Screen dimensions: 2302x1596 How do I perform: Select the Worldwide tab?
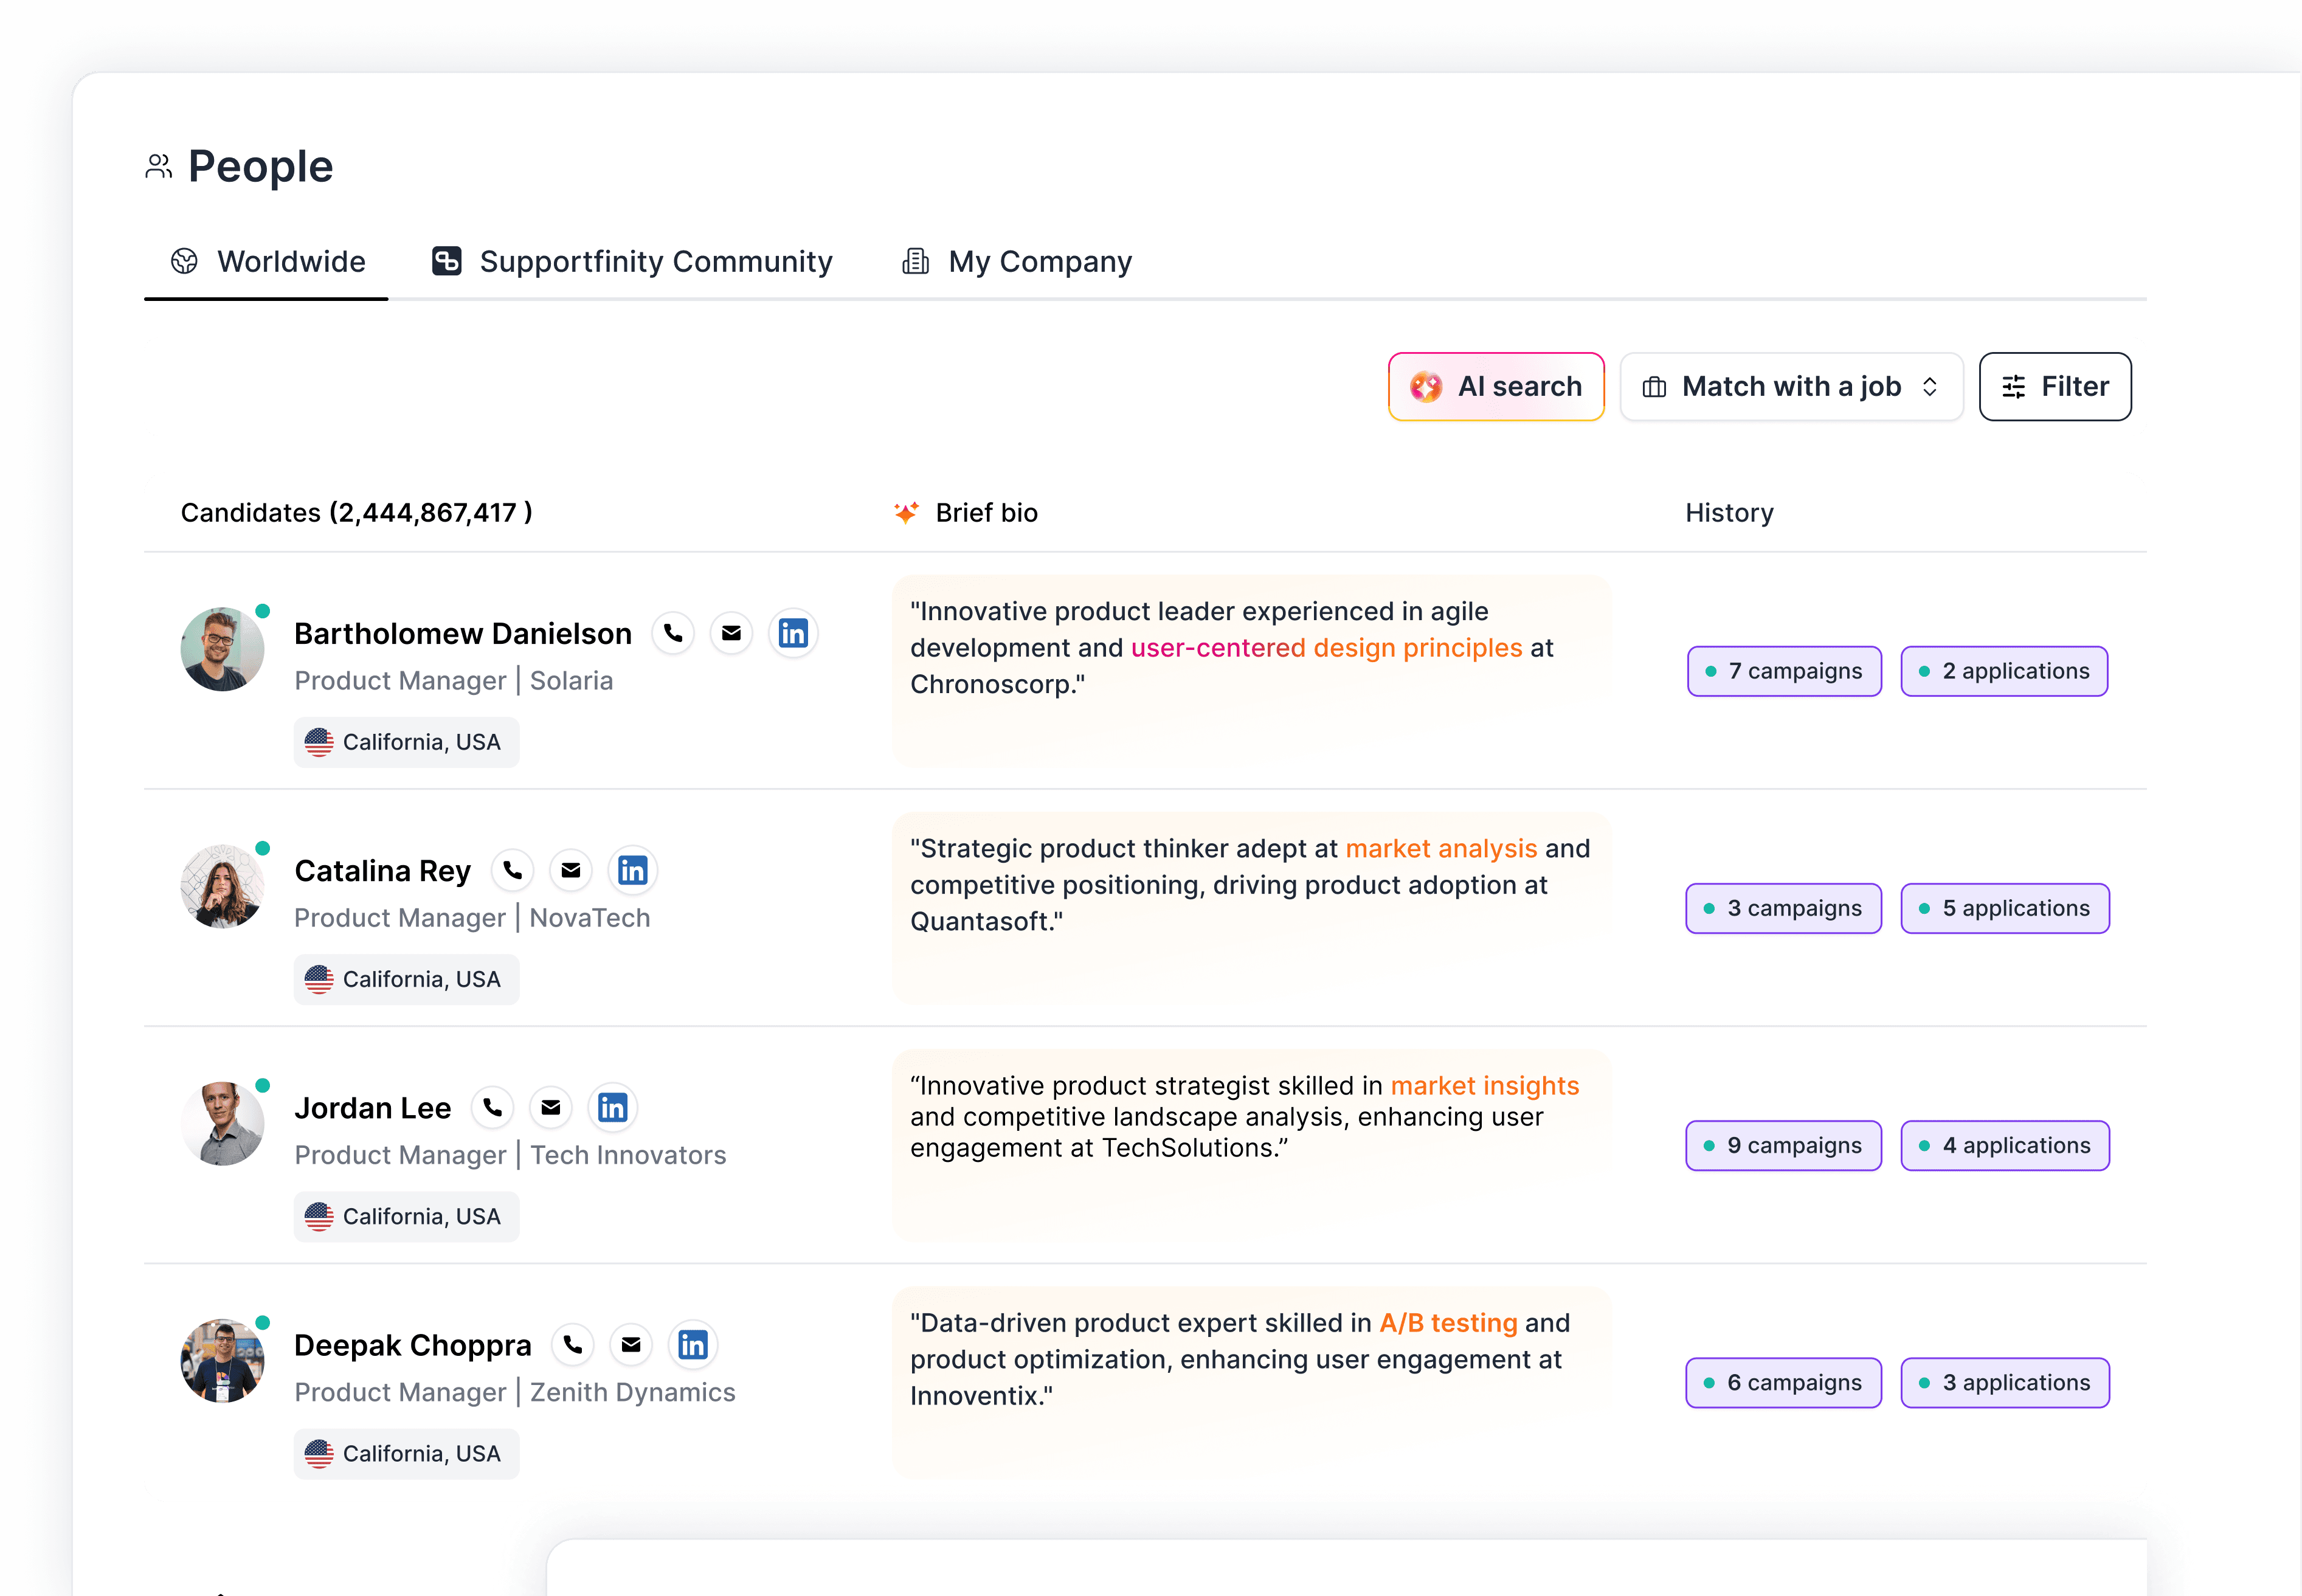click(267, 261)
